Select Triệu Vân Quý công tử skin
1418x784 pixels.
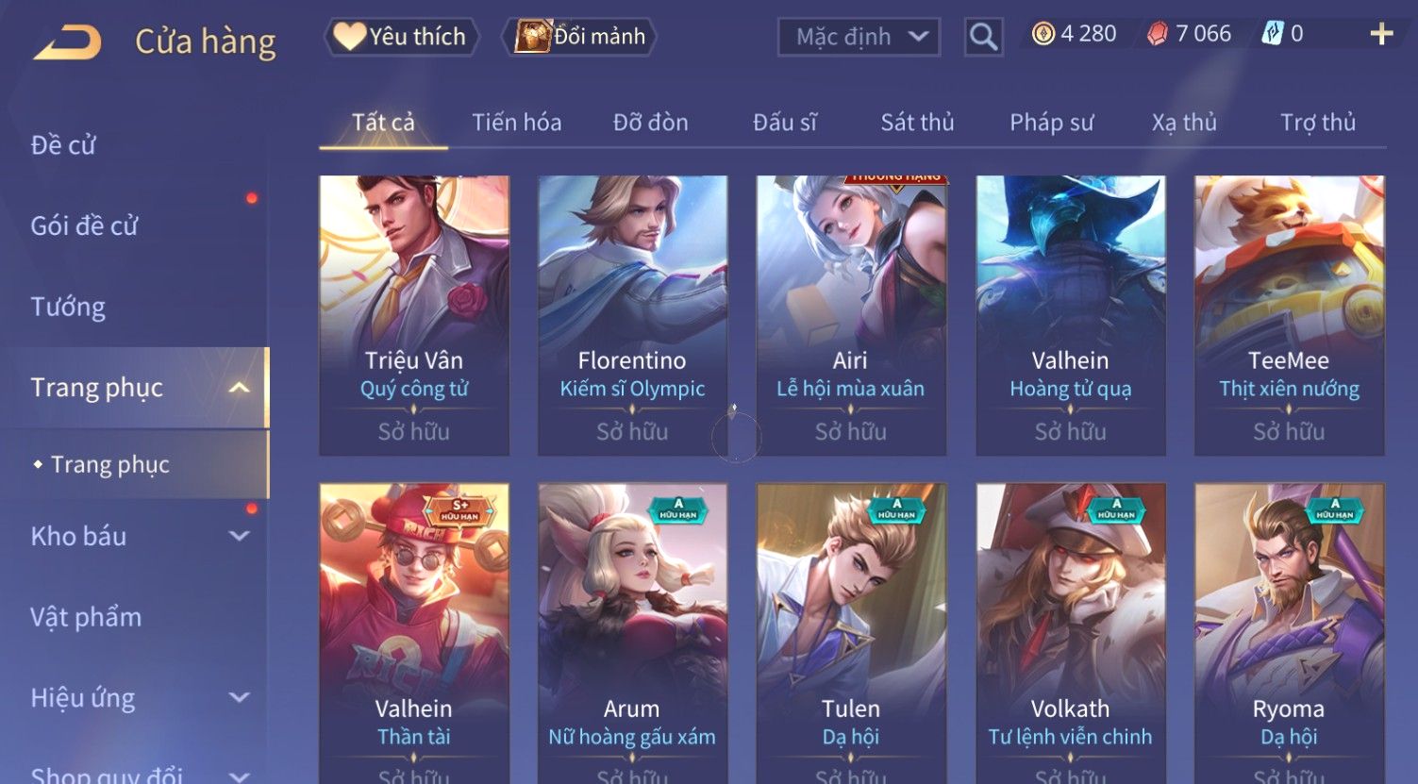[x=414, y=315]
